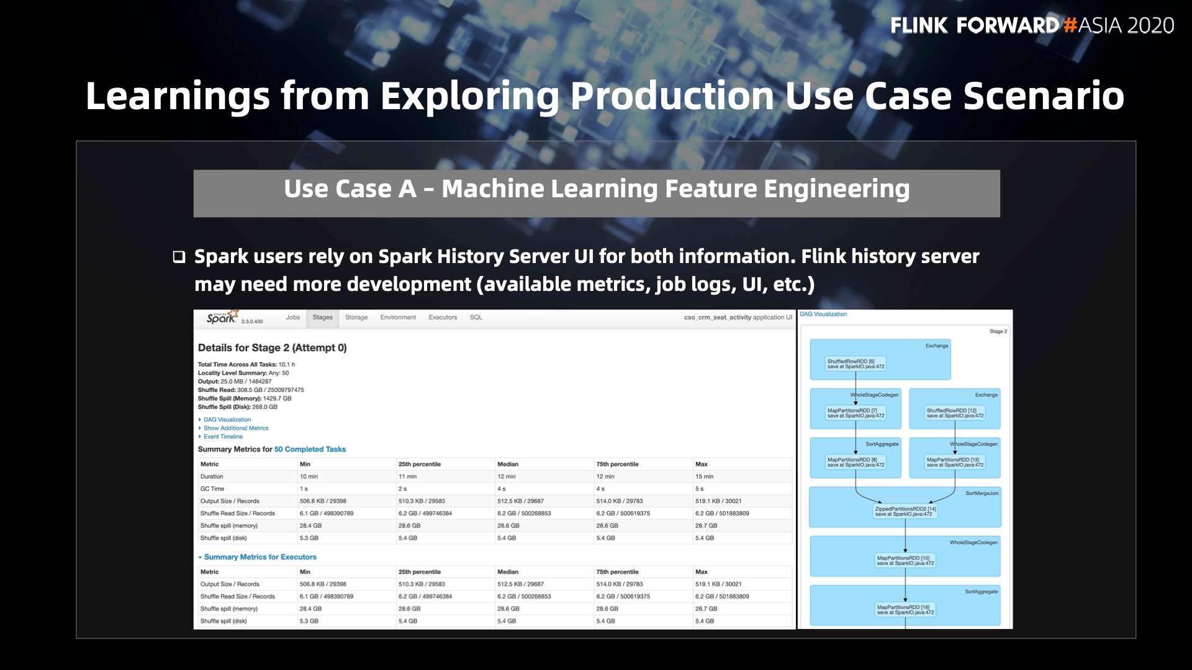Click MapPartitionsRDD [7] node
1192x670 pixels.
pyautogui.click(x=856, y=413)
